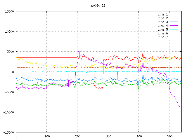Viewport: 187px width, 140px height.
Task: Click the 500 x-axis tick label
Action: pos(169,136)
